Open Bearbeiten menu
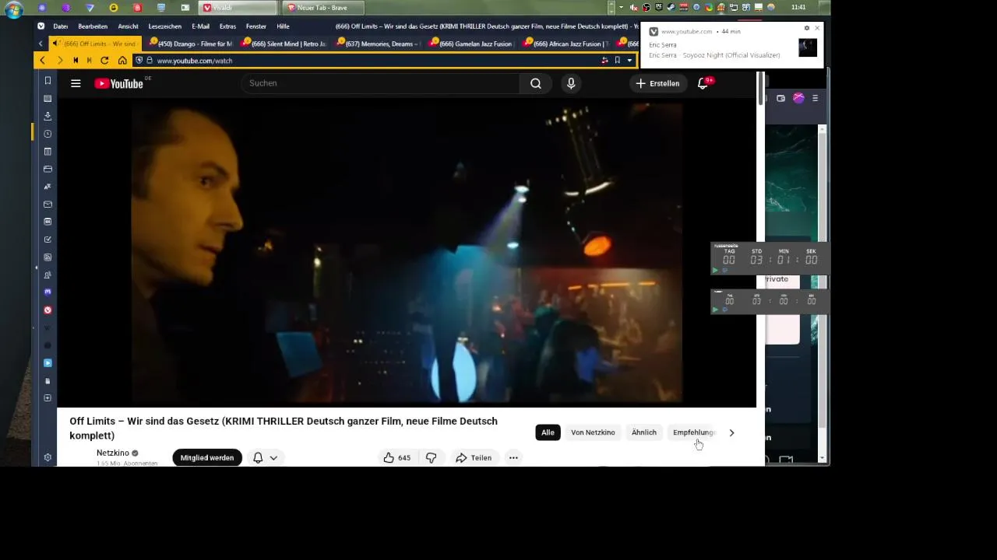The height and width of the screenshot is (560, 997). tap(93, 26)
